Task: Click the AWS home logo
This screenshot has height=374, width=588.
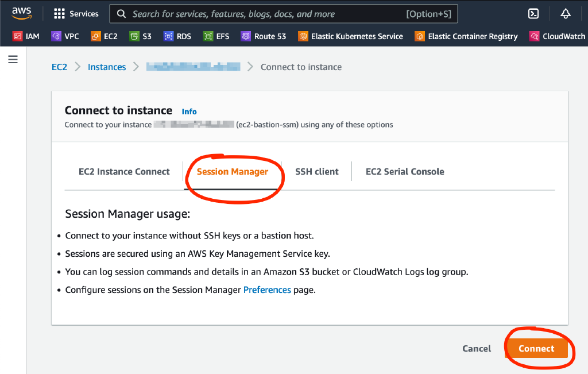Action: coord(22,13)
